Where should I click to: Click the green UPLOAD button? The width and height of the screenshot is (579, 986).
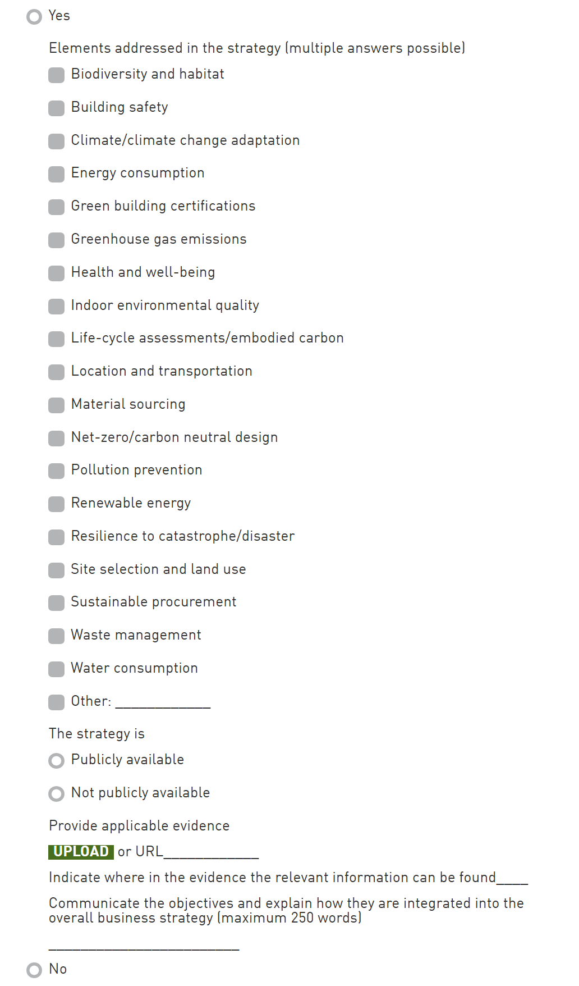(81, 852)
